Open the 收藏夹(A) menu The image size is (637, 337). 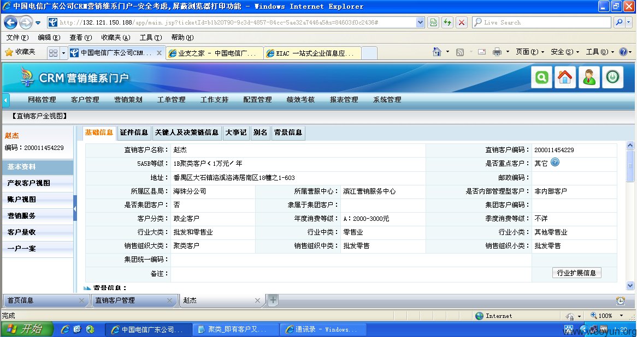coord(115,37)
